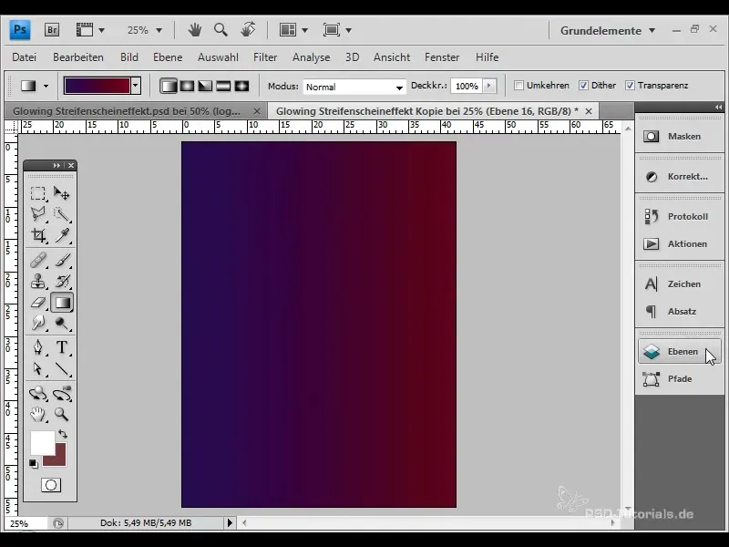Screen dimensions: 729x547
Task: Choose diamond gradient style
Action: click(x=241, y=86)
